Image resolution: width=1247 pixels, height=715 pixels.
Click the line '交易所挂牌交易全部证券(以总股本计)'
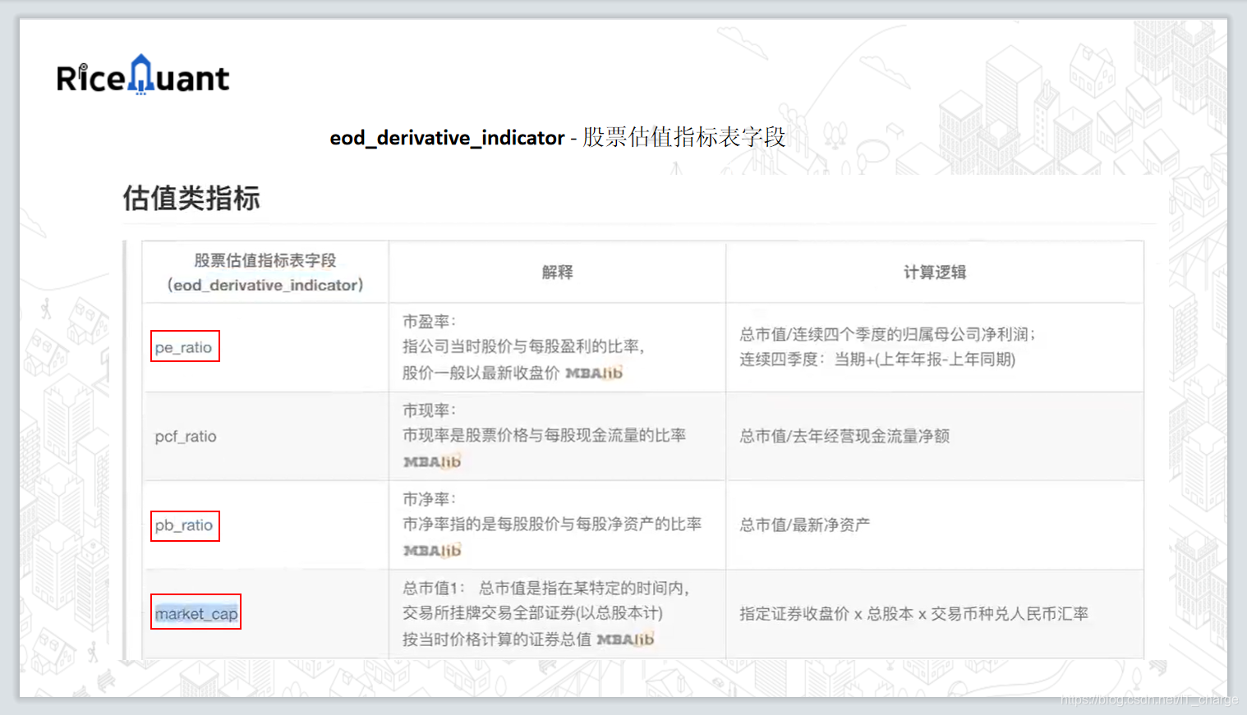(x=532, y=612)
